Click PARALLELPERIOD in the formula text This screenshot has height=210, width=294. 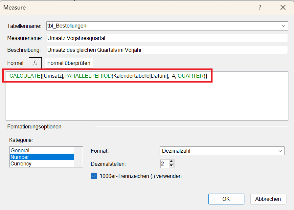[x=88, y=76]
